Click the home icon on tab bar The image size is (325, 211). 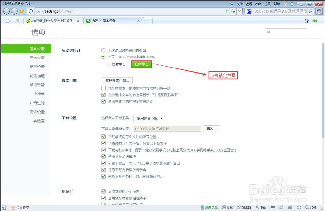306,21
